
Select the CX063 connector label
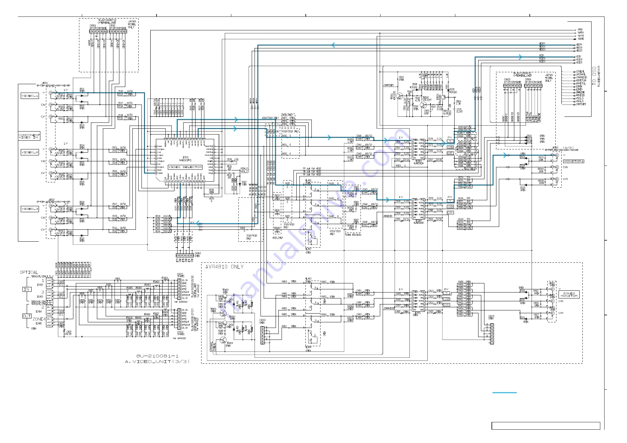coord(263,320)
